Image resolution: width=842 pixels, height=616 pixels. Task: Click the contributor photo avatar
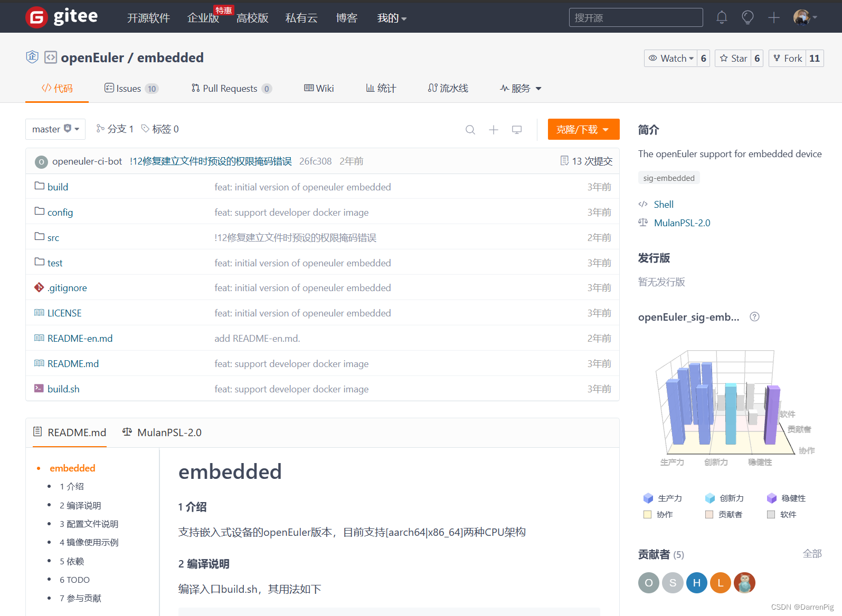pos(744,583)
